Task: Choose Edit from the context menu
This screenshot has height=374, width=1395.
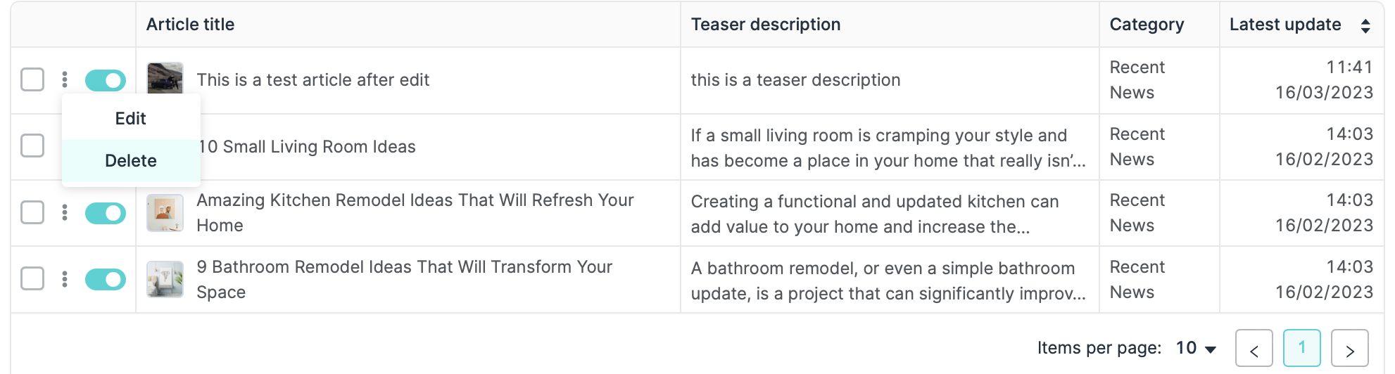Action: pos(131,119)
